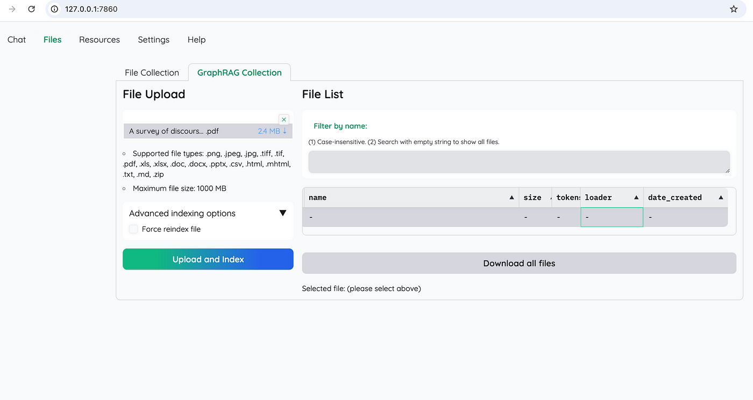Viewport: 753px width, 400px height.
Task: Open the Resources page
Action: click(x=99, y=39)
